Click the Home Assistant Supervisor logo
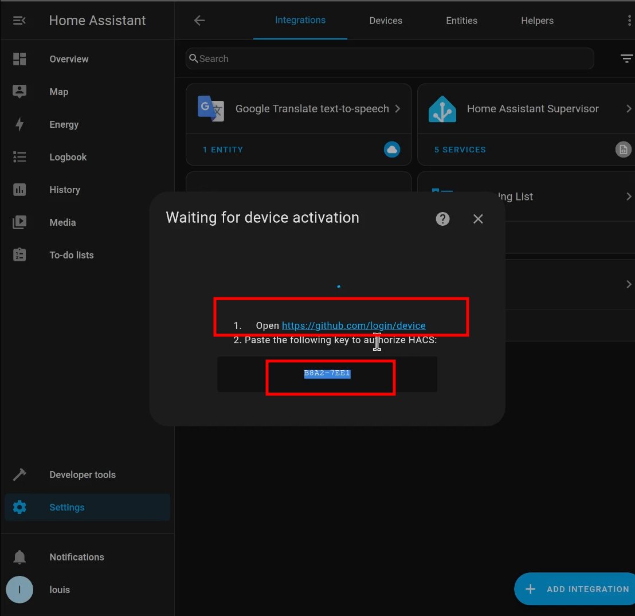This screenshot has width=635, height=616. [x=442, y=109]
